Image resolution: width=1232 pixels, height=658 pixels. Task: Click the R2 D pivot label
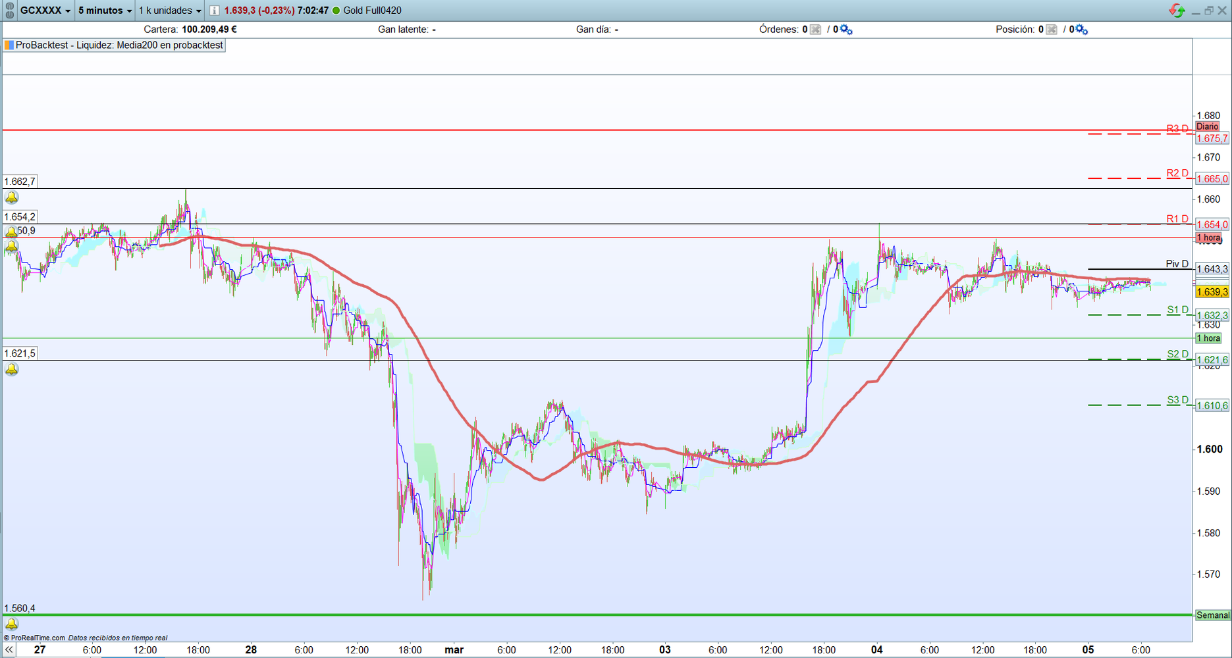point(1177,174)
